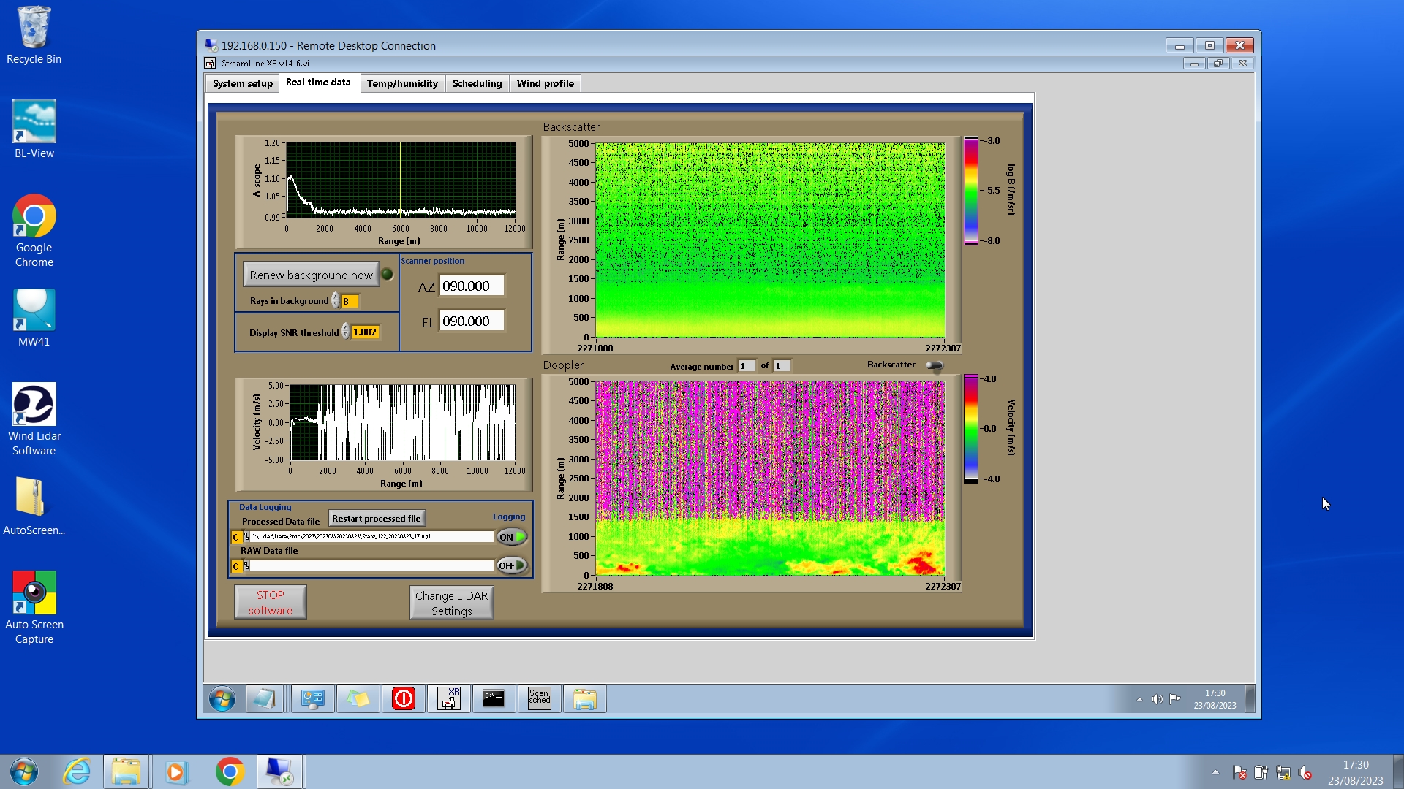Click Rays in background stepper arrows
Viewport: 1404px width, 789px height.
tap(336, 301)
